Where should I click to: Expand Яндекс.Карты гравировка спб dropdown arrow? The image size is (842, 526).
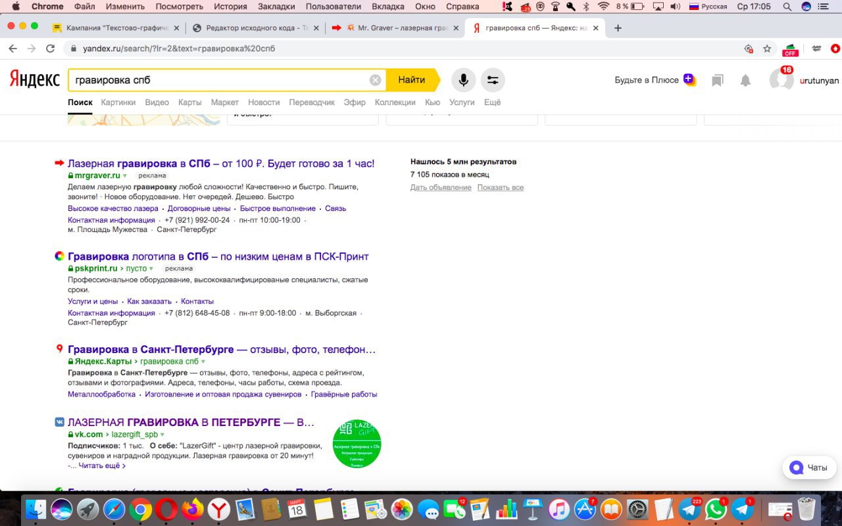(x=203, y=362)
